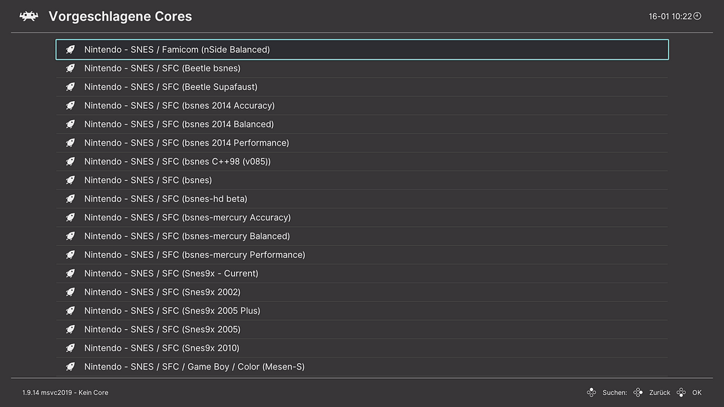
Task: Choose bsnes 2014 Accuracy core
Action: [x=179, y=105]
